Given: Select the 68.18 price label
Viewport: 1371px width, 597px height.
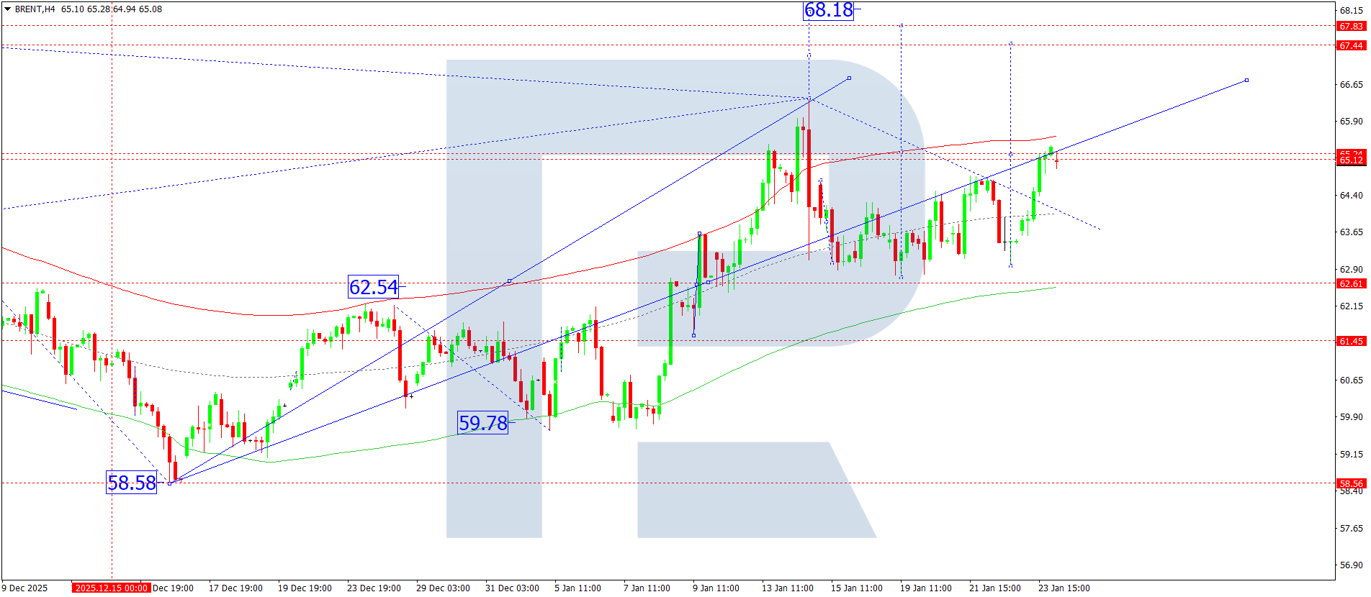Looking at the screenshot, I should 828,10.
